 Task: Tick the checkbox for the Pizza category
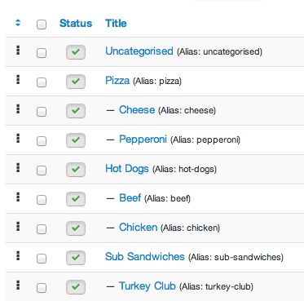tap(42, 82)
